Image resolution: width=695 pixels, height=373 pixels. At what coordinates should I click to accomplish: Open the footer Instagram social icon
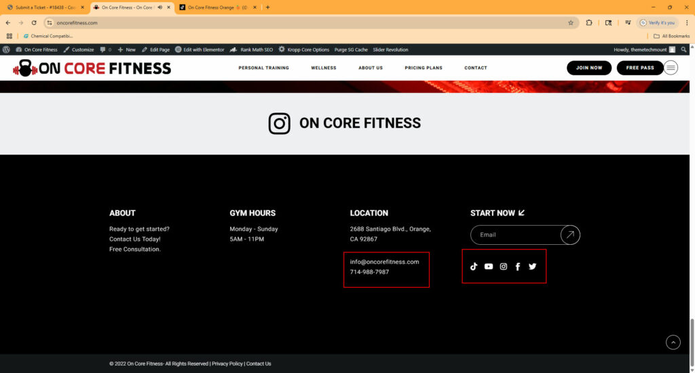click(504, 267)
